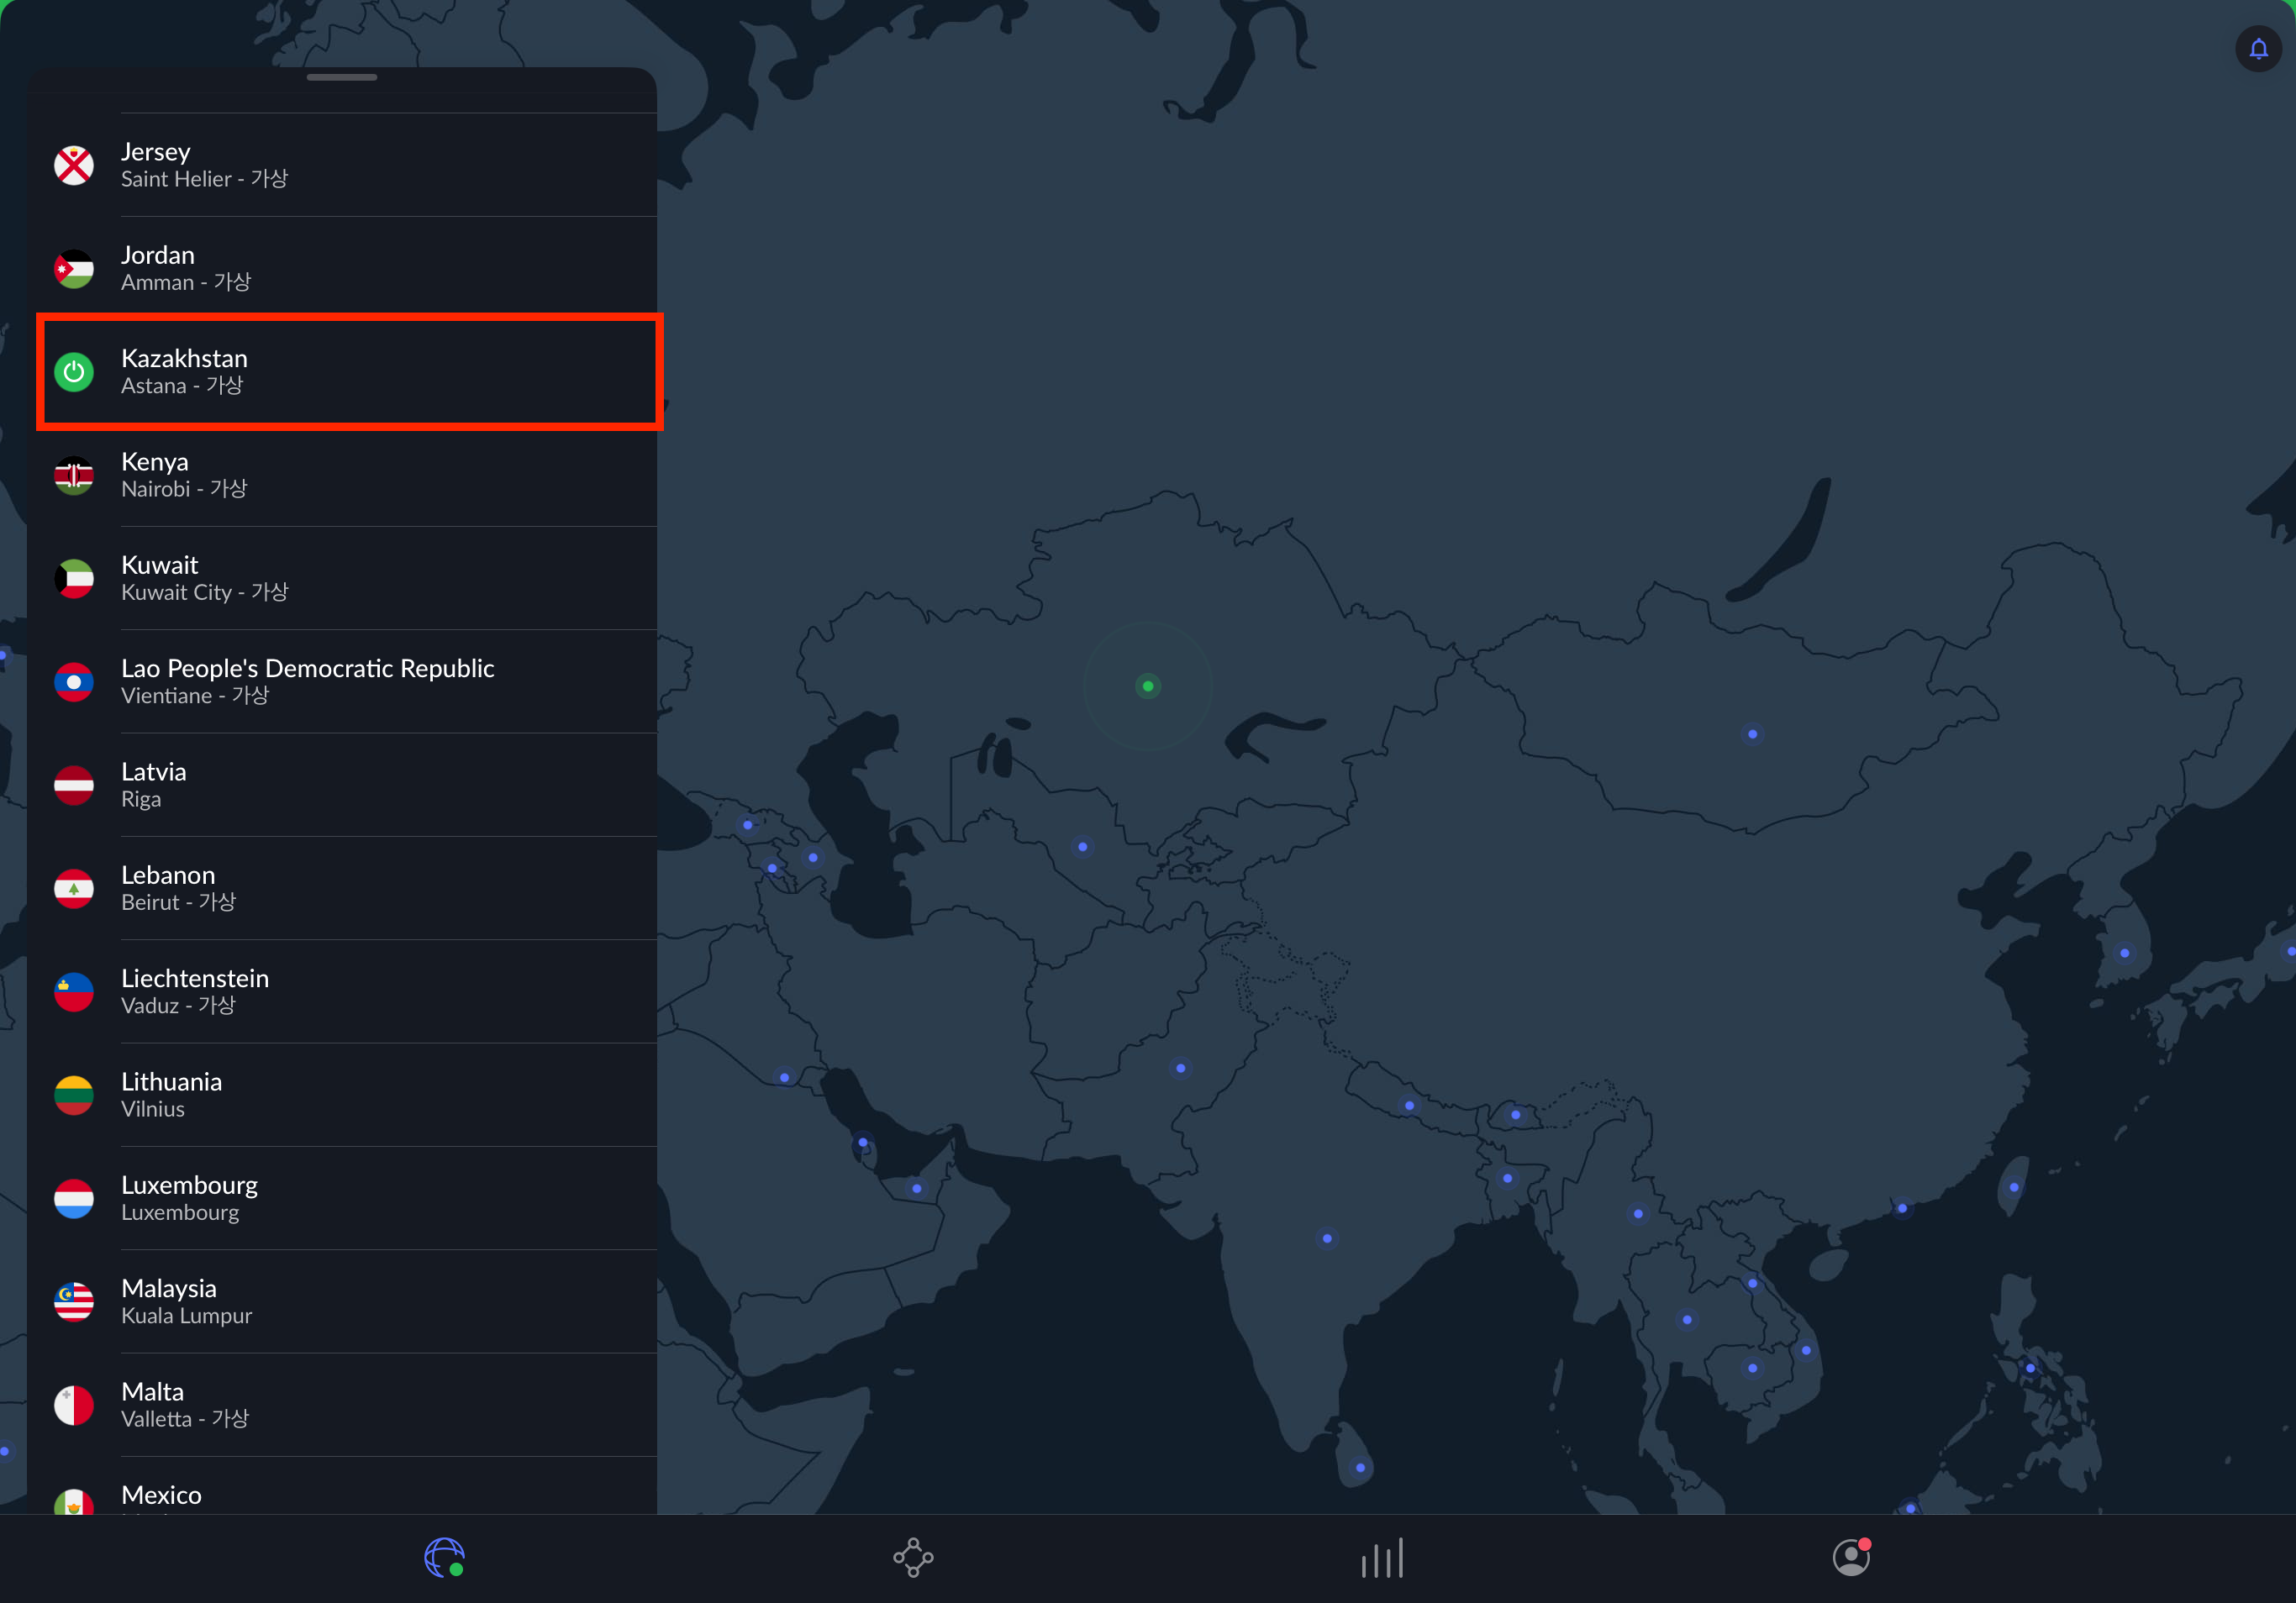Image resolution: width=2296 pixels, height=1603 pixels.
Task: Click the globe VPN tab icon
Action: [444, 1556]
